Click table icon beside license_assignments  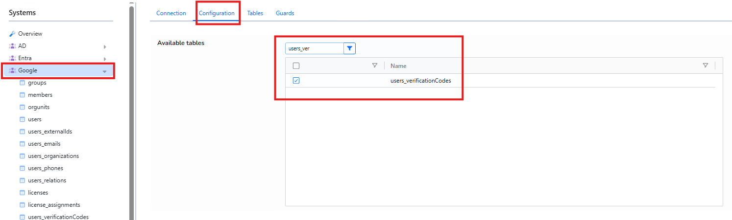[x=23, y=205]
